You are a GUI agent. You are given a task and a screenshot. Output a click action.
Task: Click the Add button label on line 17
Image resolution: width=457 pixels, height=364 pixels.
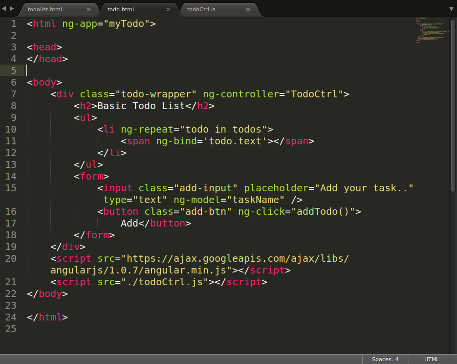tap(130, 224)
